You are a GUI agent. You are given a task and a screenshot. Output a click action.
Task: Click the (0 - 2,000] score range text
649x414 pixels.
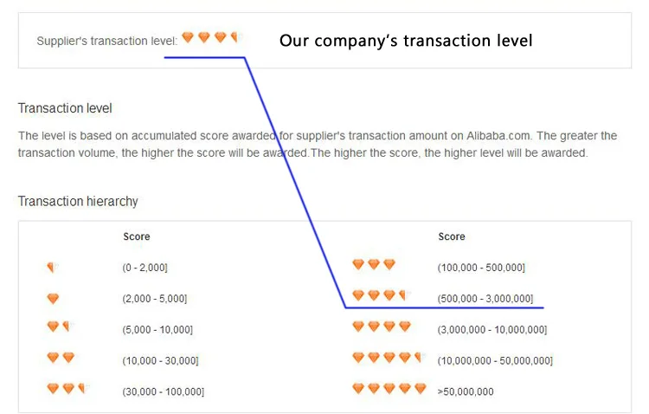[x=145, y=268]
